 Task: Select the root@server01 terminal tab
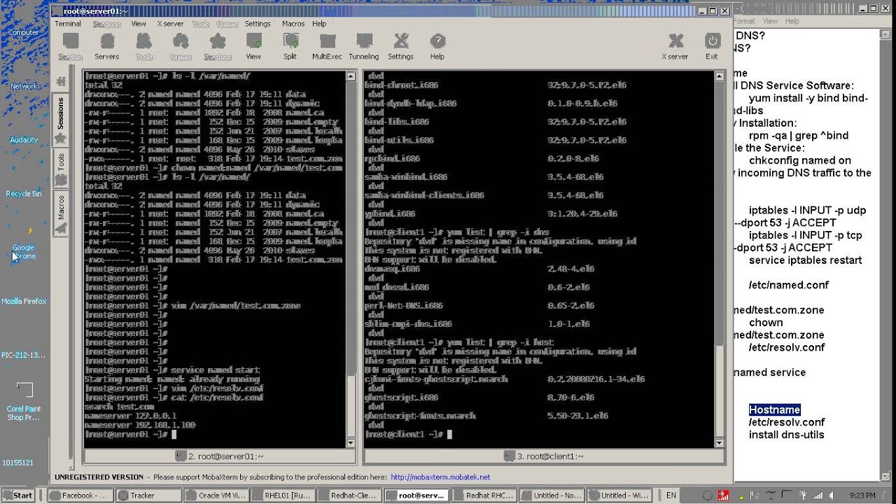pyautogui.click(x=220, y=456)
